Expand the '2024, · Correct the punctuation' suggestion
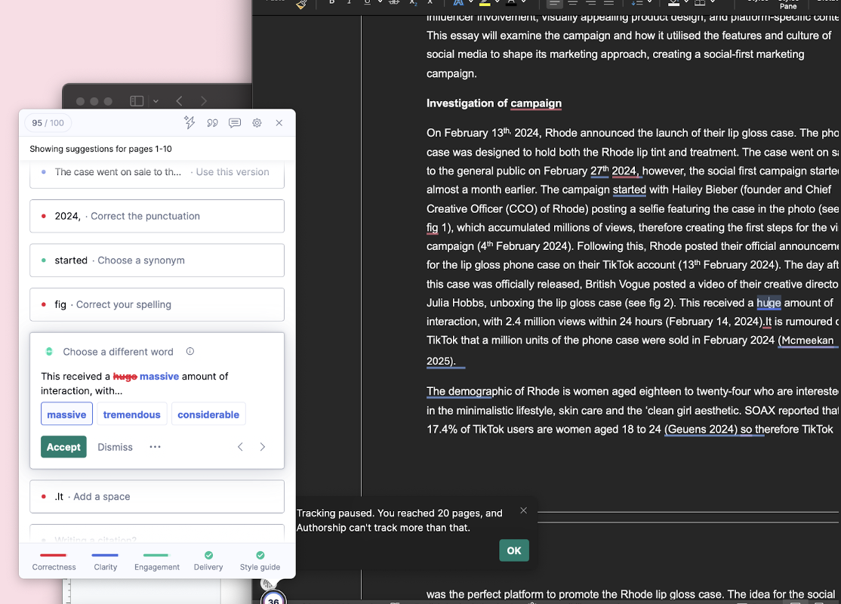The image size is (841, 604). point(157,216)
